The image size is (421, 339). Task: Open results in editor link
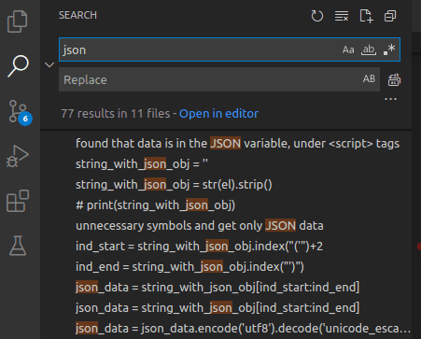(218, 114)
